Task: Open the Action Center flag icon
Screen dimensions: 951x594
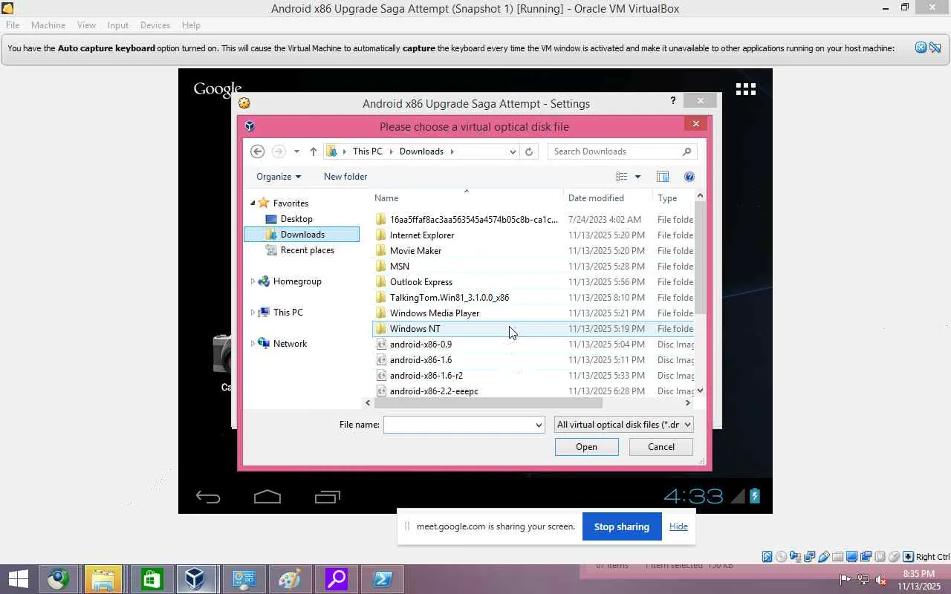Action: click(x=845, y=580)
